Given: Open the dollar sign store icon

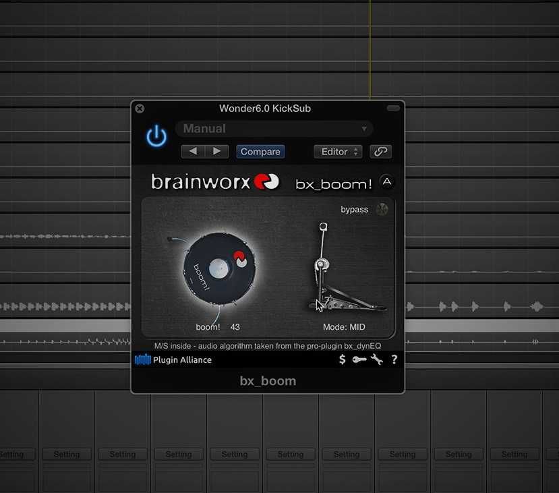Looking at the screenshot, I should [x=343, y=359].
